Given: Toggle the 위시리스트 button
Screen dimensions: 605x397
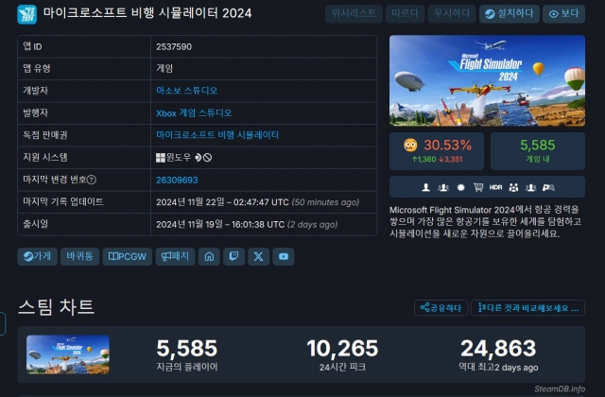Looking at the screenshot, I should click(354, 13).
